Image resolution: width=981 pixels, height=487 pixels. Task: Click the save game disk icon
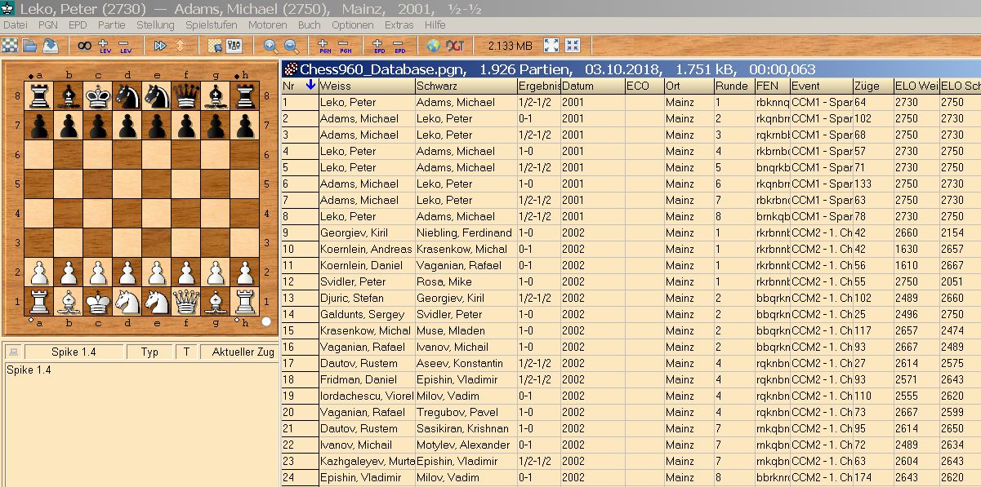tap(50, 46)
